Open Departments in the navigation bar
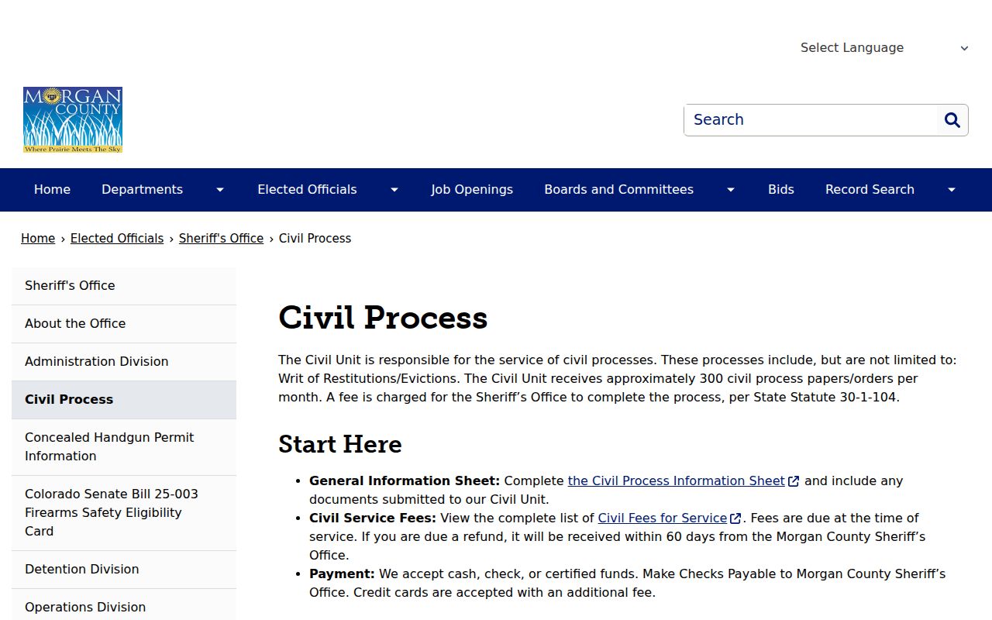The image size is (992, 620). (142, 190)
